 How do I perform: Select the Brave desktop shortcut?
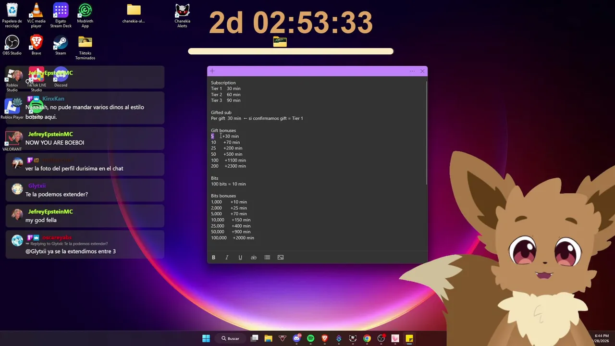[x=36, y=45]
